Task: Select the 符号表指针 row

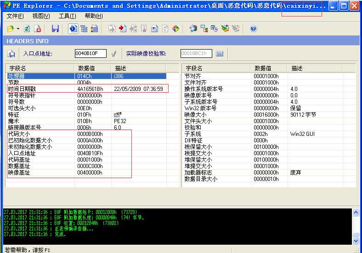Action: click(x=87, y=96)
